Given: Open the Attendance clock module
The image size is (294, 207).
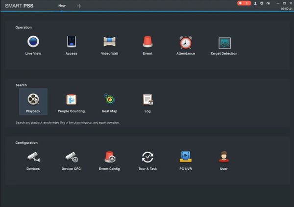Looking at the screenshot, I should pyautogui.click(x=186, y=45).
